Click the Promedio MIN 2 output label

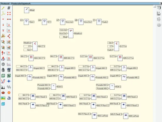pos(133,78)
